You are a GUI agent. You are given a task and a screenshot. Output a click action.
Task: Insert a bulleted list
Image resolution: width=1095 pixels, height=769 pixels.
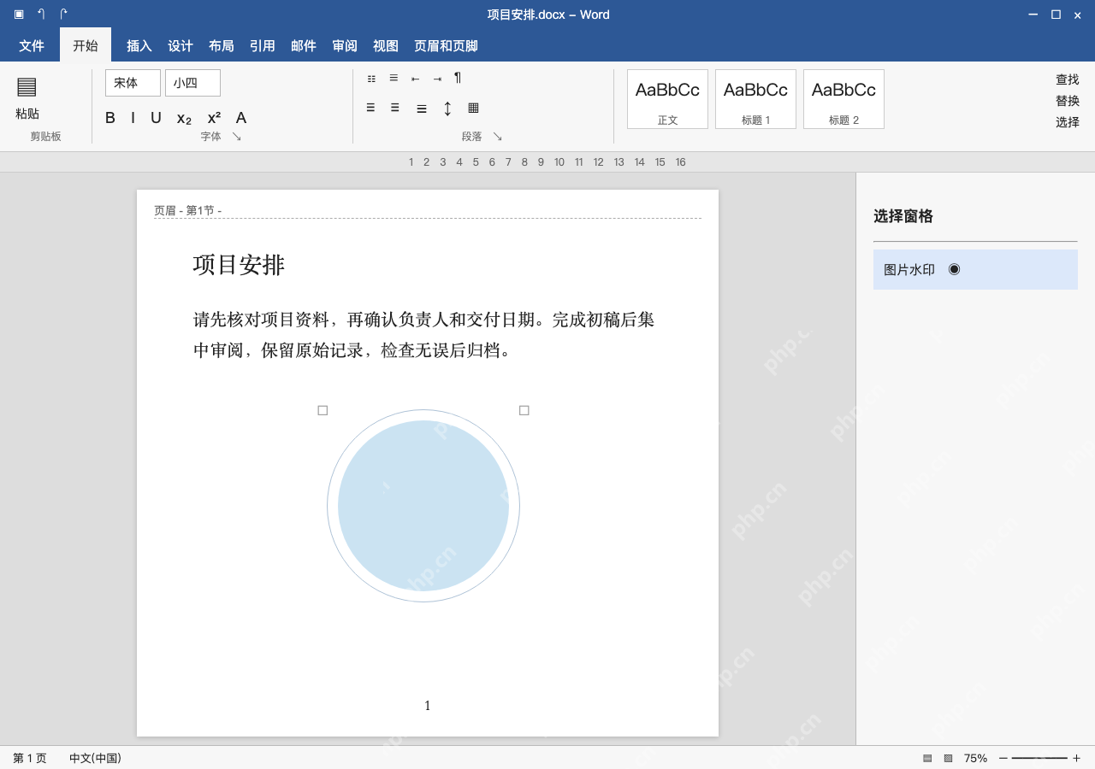pyautogui.click(x=371, y=79)
